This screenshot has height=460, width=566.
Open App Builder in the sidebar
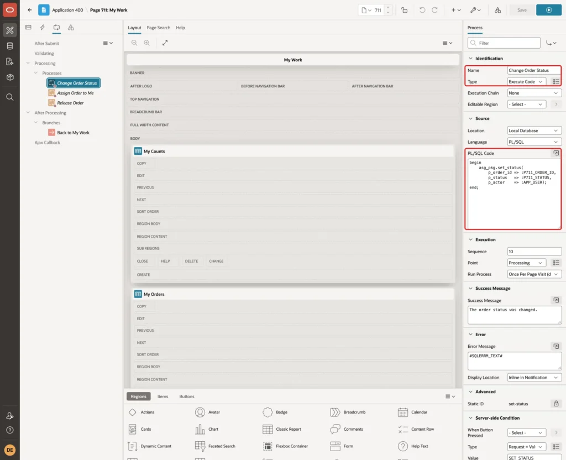(x=10, y=30)
